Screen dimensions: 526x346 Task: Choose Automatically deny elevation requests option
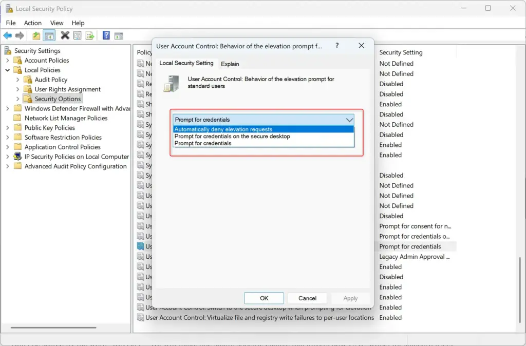264,129
